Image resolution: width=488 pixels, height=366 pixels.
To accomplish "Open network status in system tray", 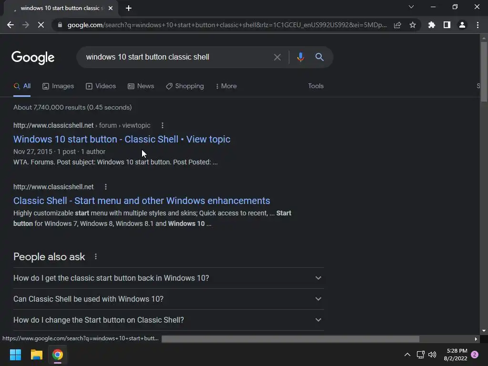I will pos(420,355).
